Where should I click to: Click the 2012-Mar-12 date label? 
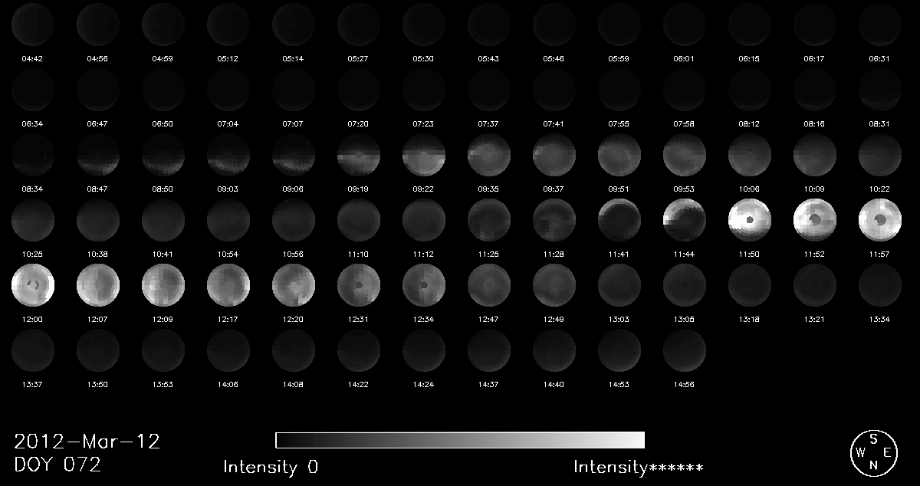(x=87, y=442)
